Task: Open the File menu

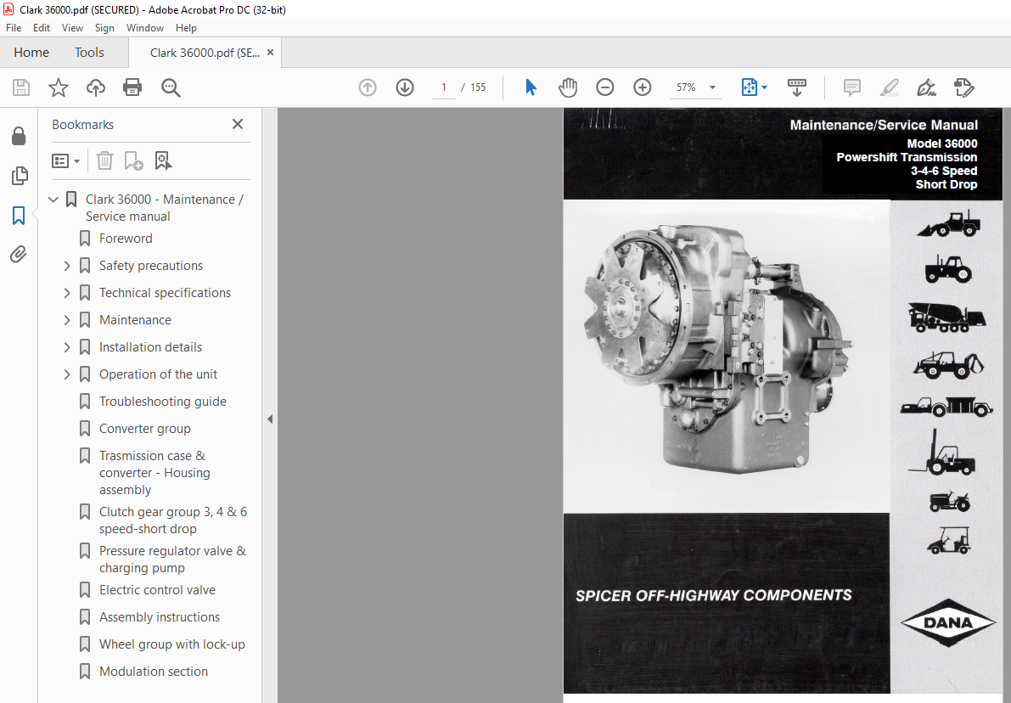Action: click(14, 28)
